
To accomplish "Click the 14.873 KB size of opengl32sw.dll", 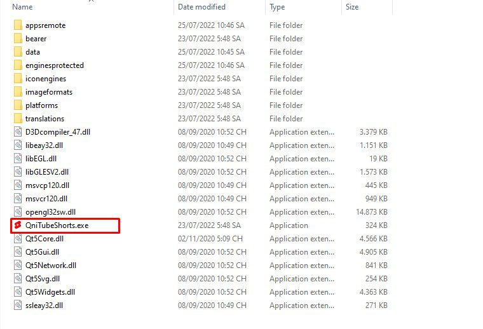I will point(372,211).
